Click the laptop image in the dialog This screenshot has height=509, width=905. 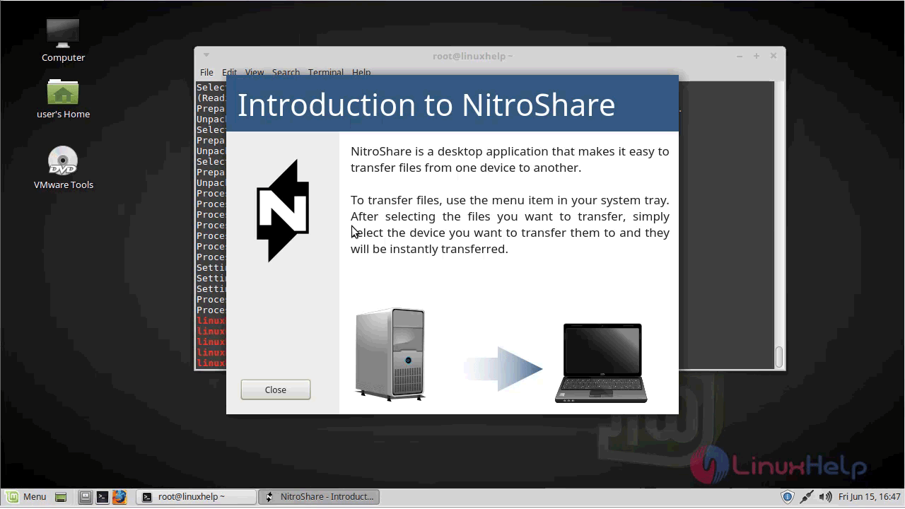pos(601,363)
